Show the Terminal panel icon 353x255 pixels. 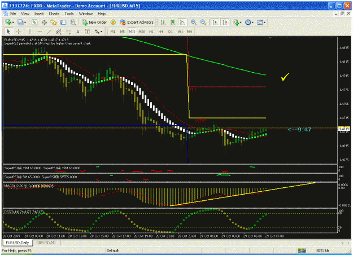[63, 22]
